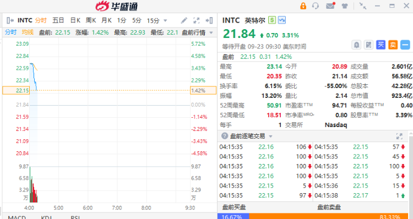The image size is (413, 219).
Task: Click the 盘前买盘 label
Action: 234,207
